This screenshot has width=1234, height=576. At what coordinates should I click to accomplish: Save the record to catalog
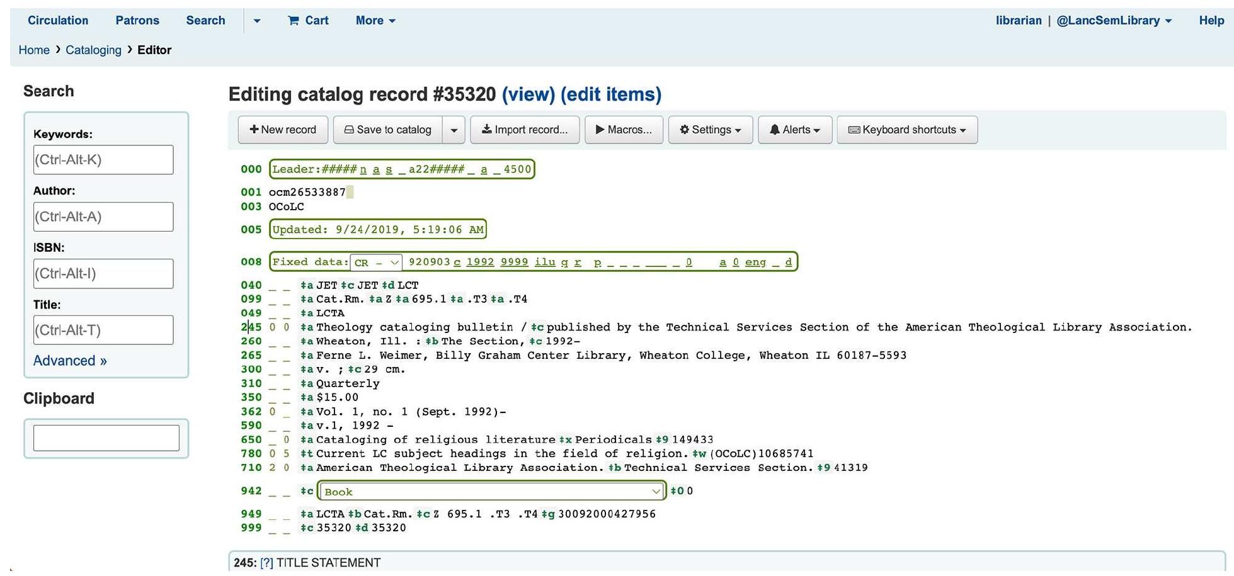point(387,130)
